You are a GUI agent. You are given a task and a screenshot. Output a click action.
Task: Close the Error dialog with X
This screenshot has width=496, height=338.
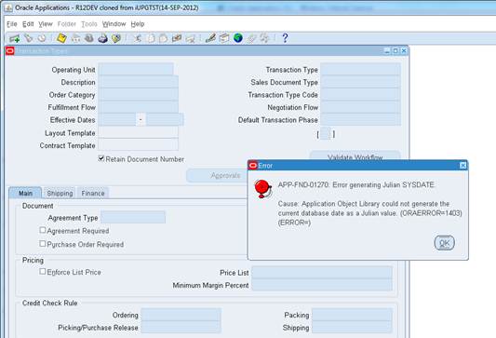coord(462,165)
